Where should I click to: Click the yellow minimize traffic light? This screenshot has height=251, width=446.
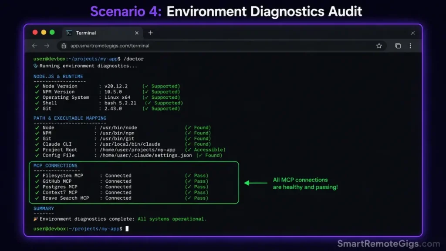coord(44,32)
